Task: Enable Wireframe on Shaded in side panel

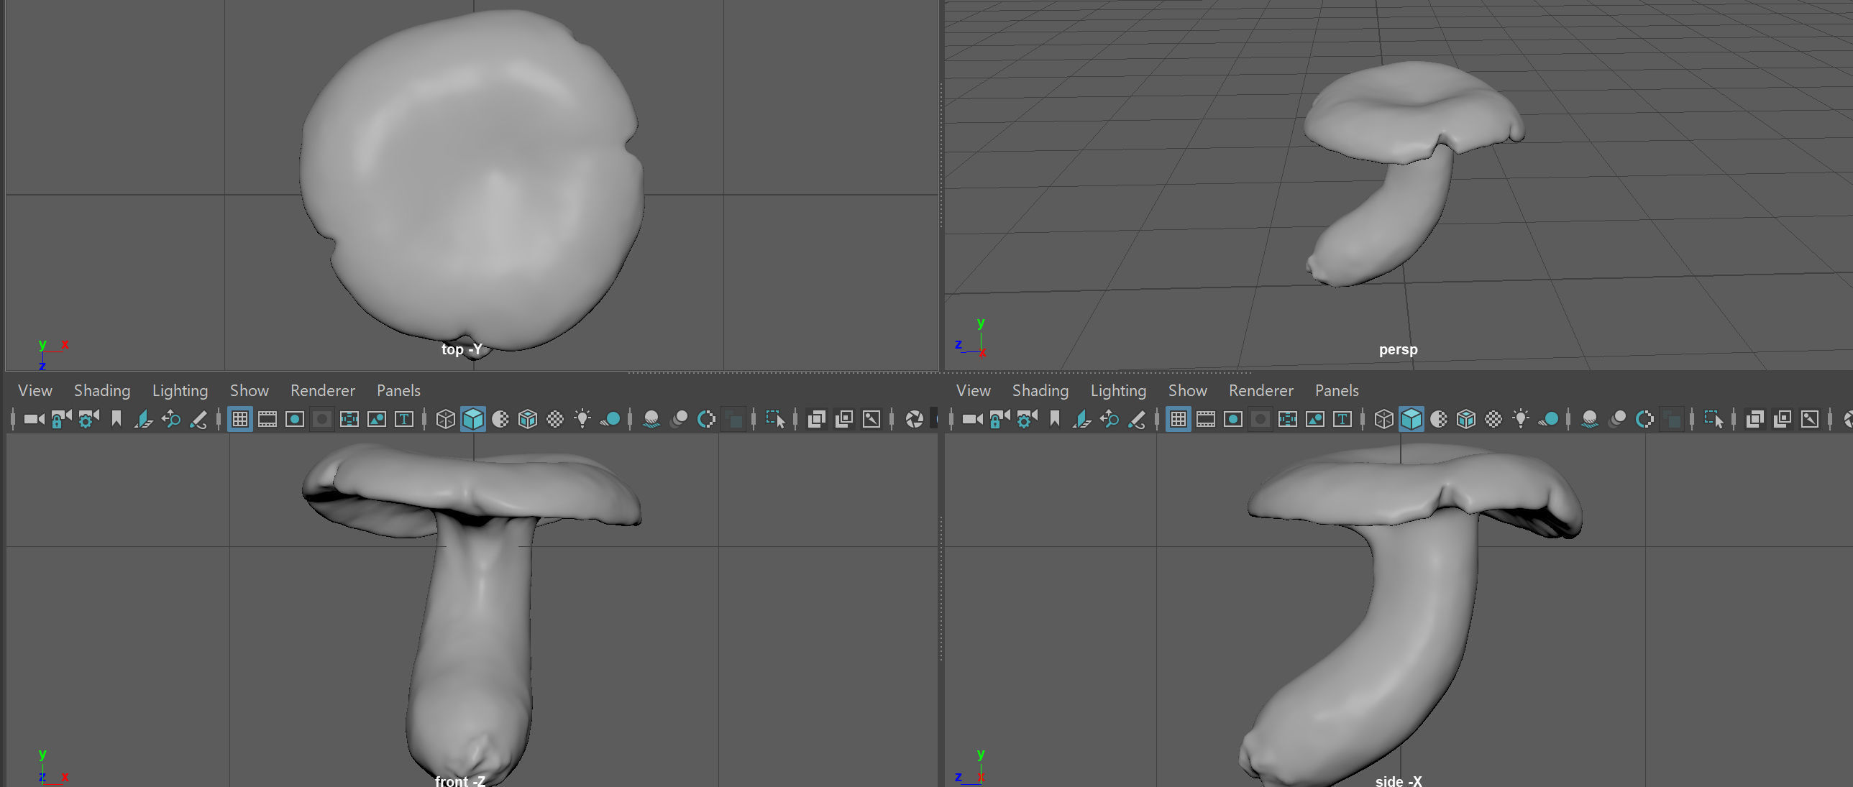Action: click(1465, 419)
